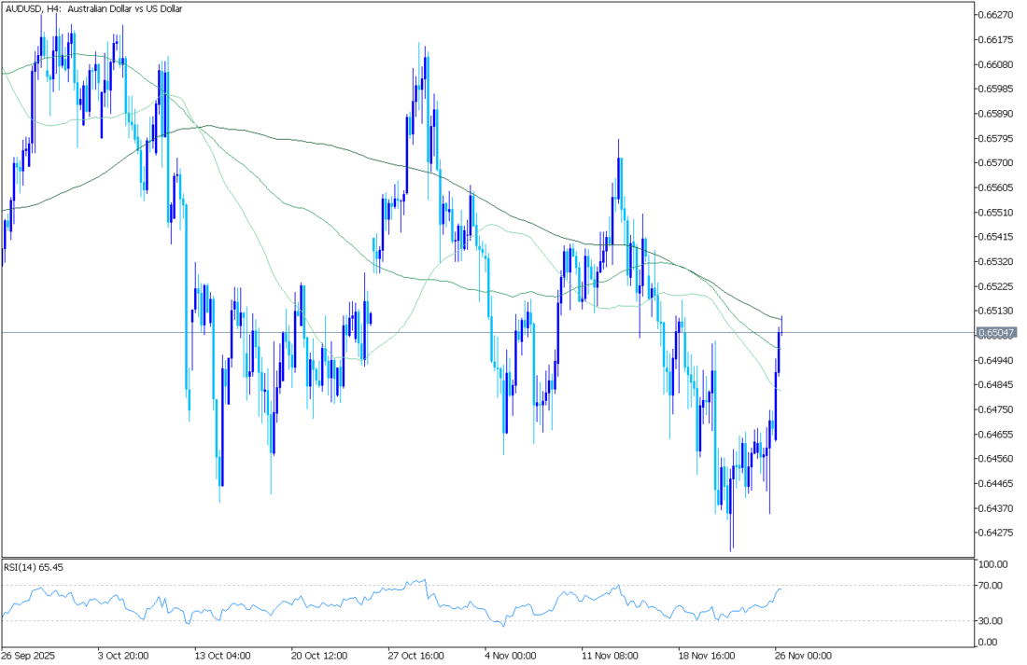Screen dimensions: 1027x665
Task: Click the AUDUSD H4 chart title
Action: [x=94, y=8]
